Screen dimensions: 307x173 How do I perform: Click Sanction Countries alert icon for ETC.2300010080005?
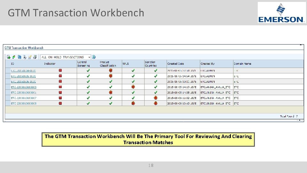click(156, 103)
